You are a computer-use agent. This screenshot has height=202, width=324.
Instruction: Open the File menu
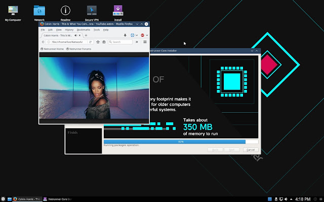pos(43,30)
